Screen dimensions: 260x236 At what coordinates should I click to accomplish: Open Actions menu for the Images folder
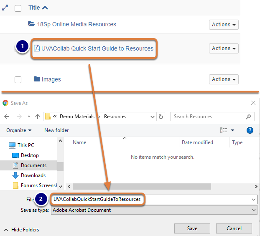(x=224, y=79)
